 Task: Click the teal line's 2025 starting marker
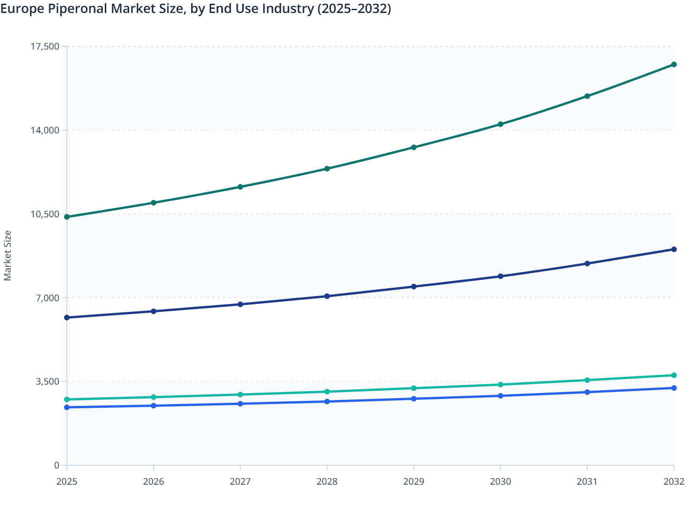click(x=67, y=399)
